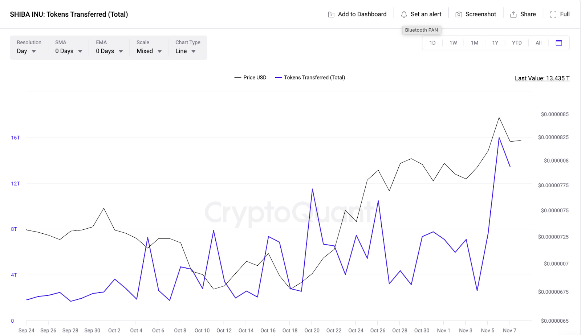Image resolution: width=581 pixels, height=335 pixels.
Task: Click the Screenshot camera icon
Action: pos(459,15)
